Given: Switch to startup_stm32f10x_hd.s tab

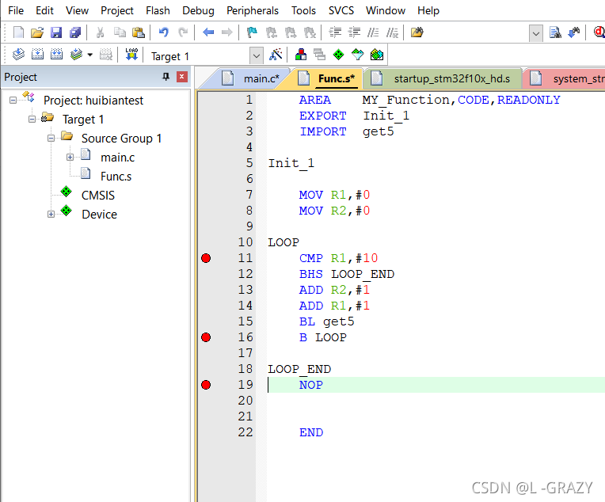Looking at the screenshot, I should [x=444, y=78].
